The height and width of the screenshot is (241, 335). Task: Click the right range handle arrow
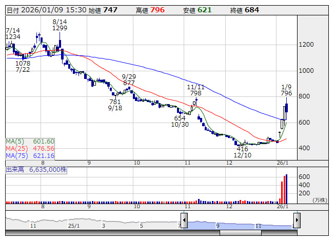297,221
